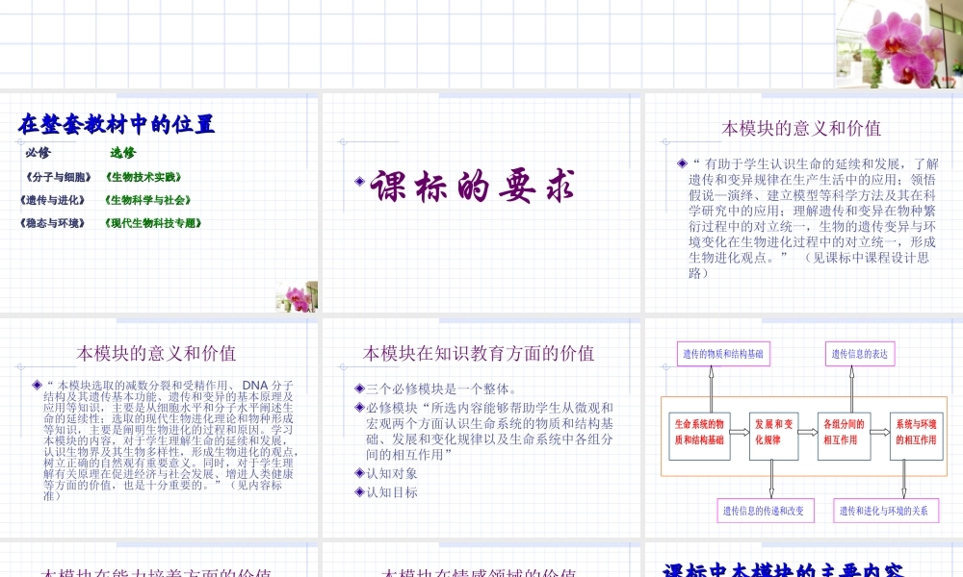Select the 发展和变化规律 box
This screenshot has height=577, width=963.
[773, 436]
